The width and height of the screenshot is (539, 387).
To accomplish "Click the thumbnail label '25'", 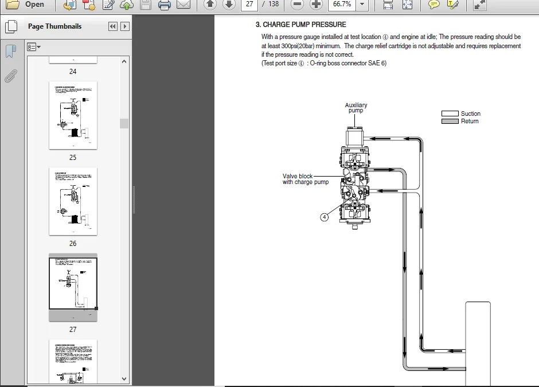I will coord(73,158).
